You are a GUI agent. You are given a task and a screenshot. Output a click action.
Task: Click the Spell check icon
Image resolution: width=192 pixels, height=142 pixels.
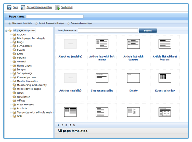tap(57, 7)
